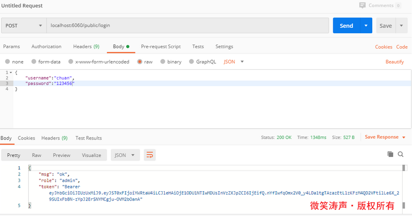Click the Comments speech bubble icon

pyautogui.click(x=363, y=5)
